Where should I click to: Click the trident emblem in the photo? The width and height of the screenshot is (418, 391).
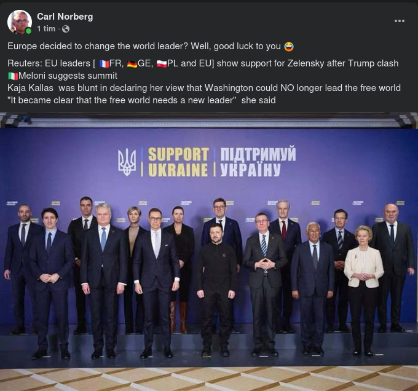pyautogui.click(x=127, y=162)
